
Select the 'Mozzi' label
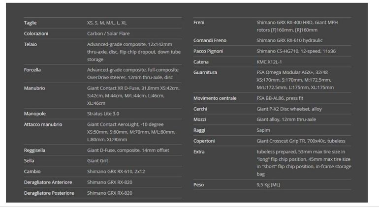coord(200,119)
